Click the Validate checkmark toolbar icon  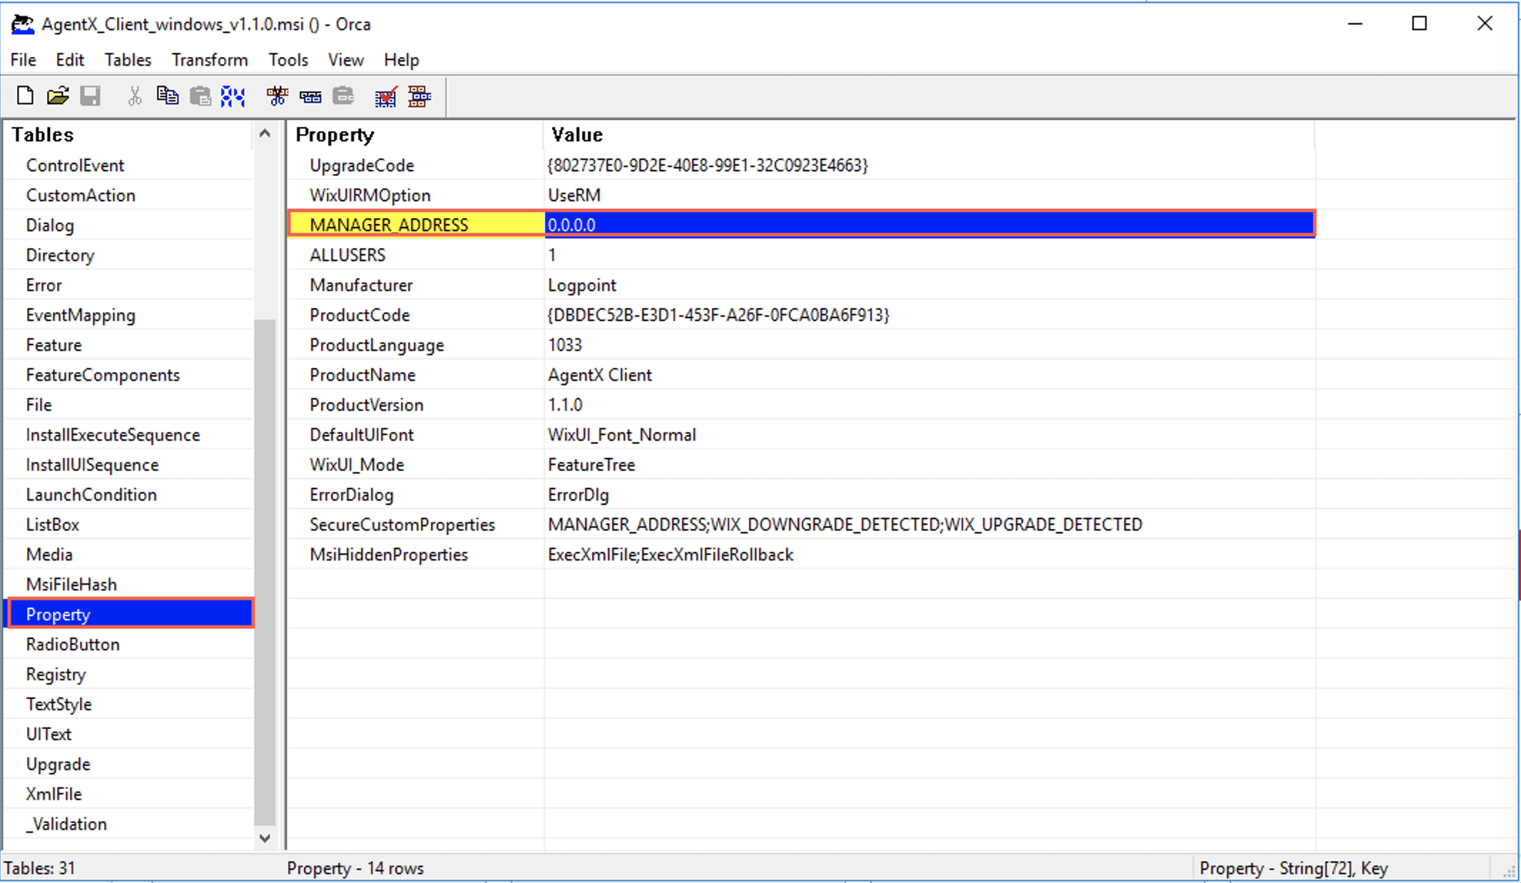[x=386, y=96]
